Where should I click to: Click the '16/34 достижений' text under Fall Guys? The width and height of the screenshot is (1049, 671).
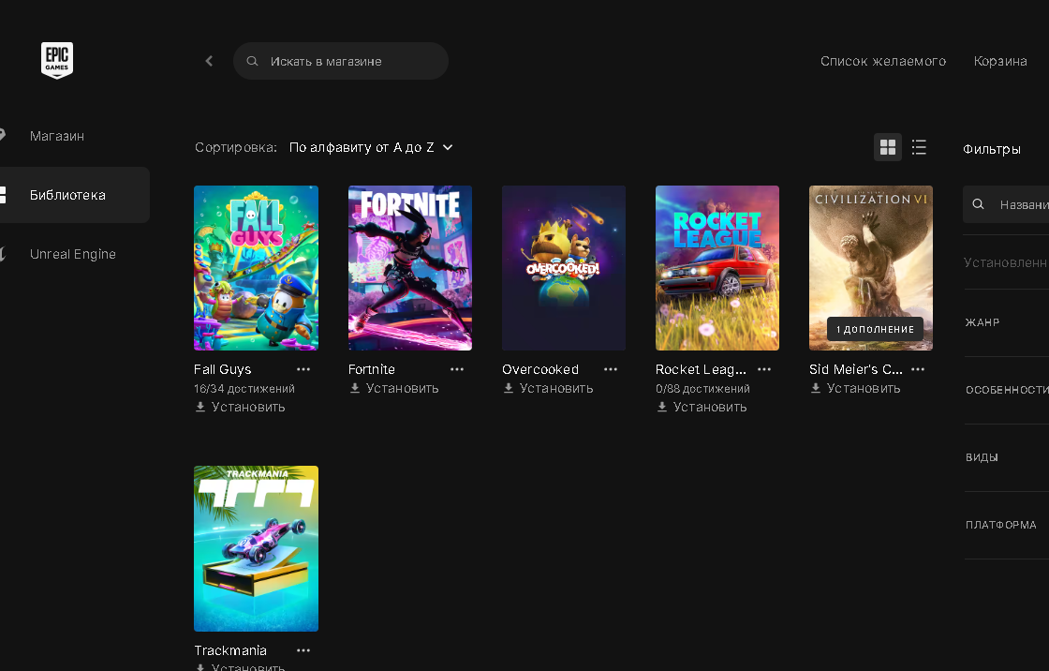244,388
